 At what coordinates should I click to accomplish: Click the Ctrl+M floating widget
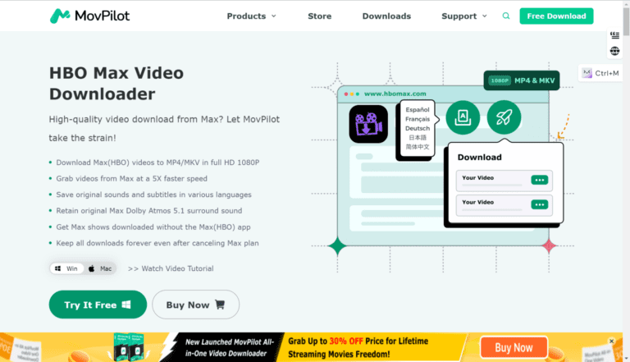coord(601,73)
